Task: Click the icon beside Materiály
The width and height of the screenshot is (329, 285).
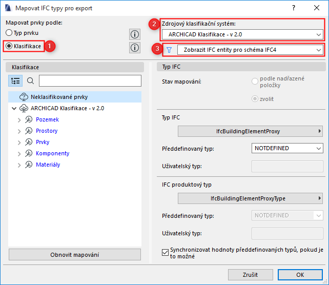Action: coord(29,165)
